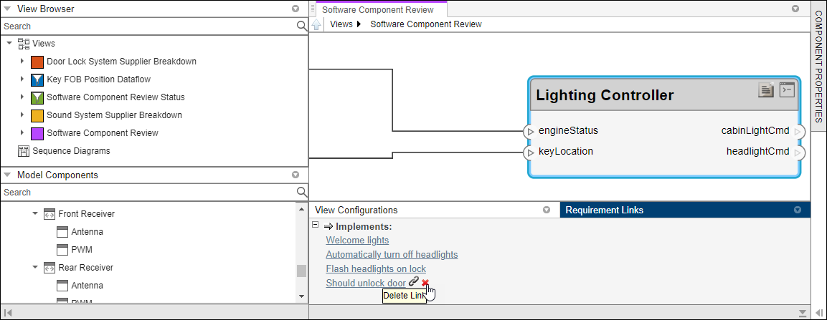827x320 pixels.
Task: Click the document icon on Lighting Controller
Action: [x=767, y=89]
